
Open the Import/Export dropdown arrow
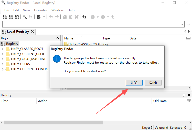(x=44, y=17)
